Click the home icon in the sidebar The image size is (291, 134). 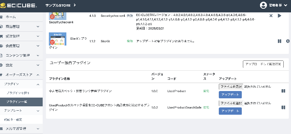(1, 17)
